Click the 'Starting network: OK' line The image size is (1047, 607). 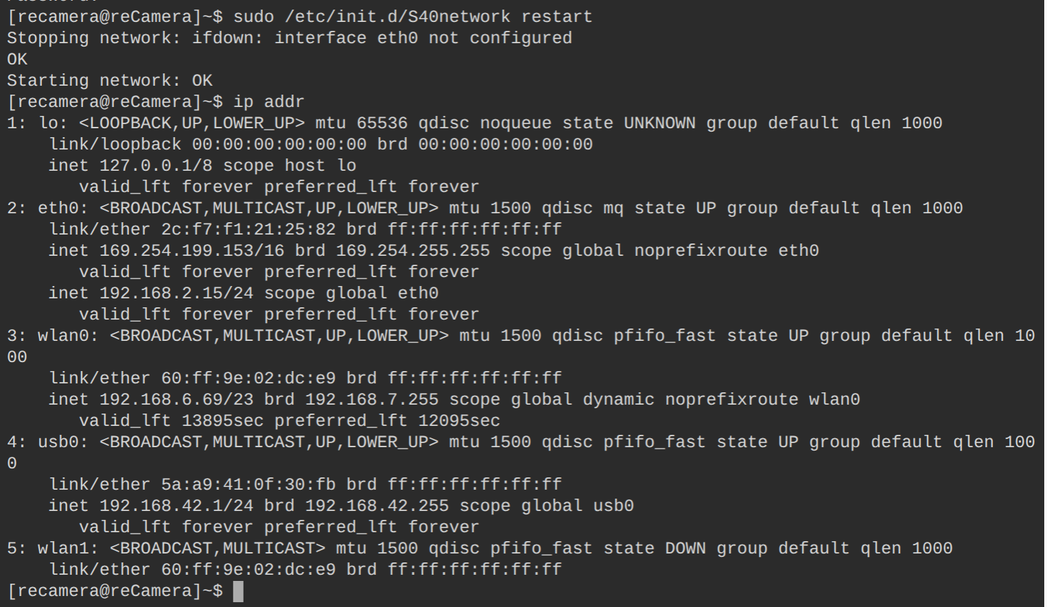tap(110, 80)
